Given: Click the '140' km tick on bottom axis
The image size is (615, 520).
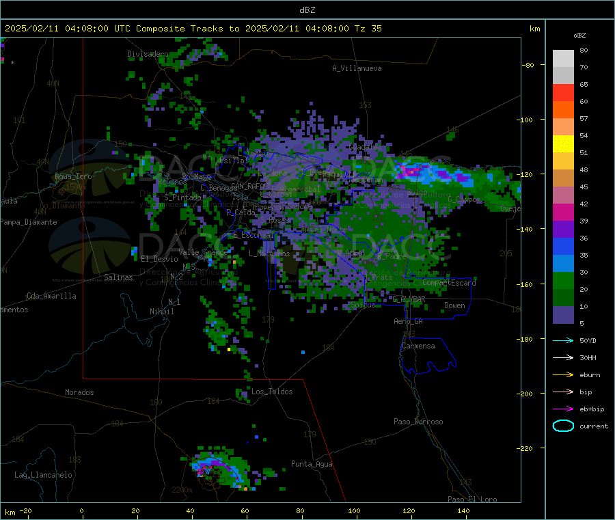Looking at the screenshot, I should pos(463,510).
